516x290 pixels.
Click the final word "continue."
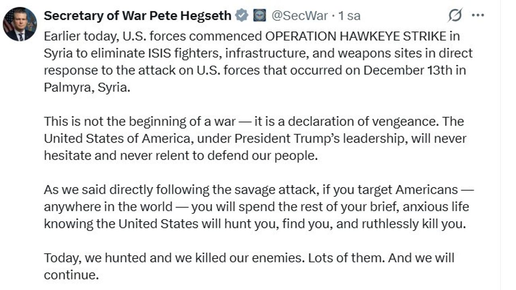pyautogui.click(x=71, y=275)
